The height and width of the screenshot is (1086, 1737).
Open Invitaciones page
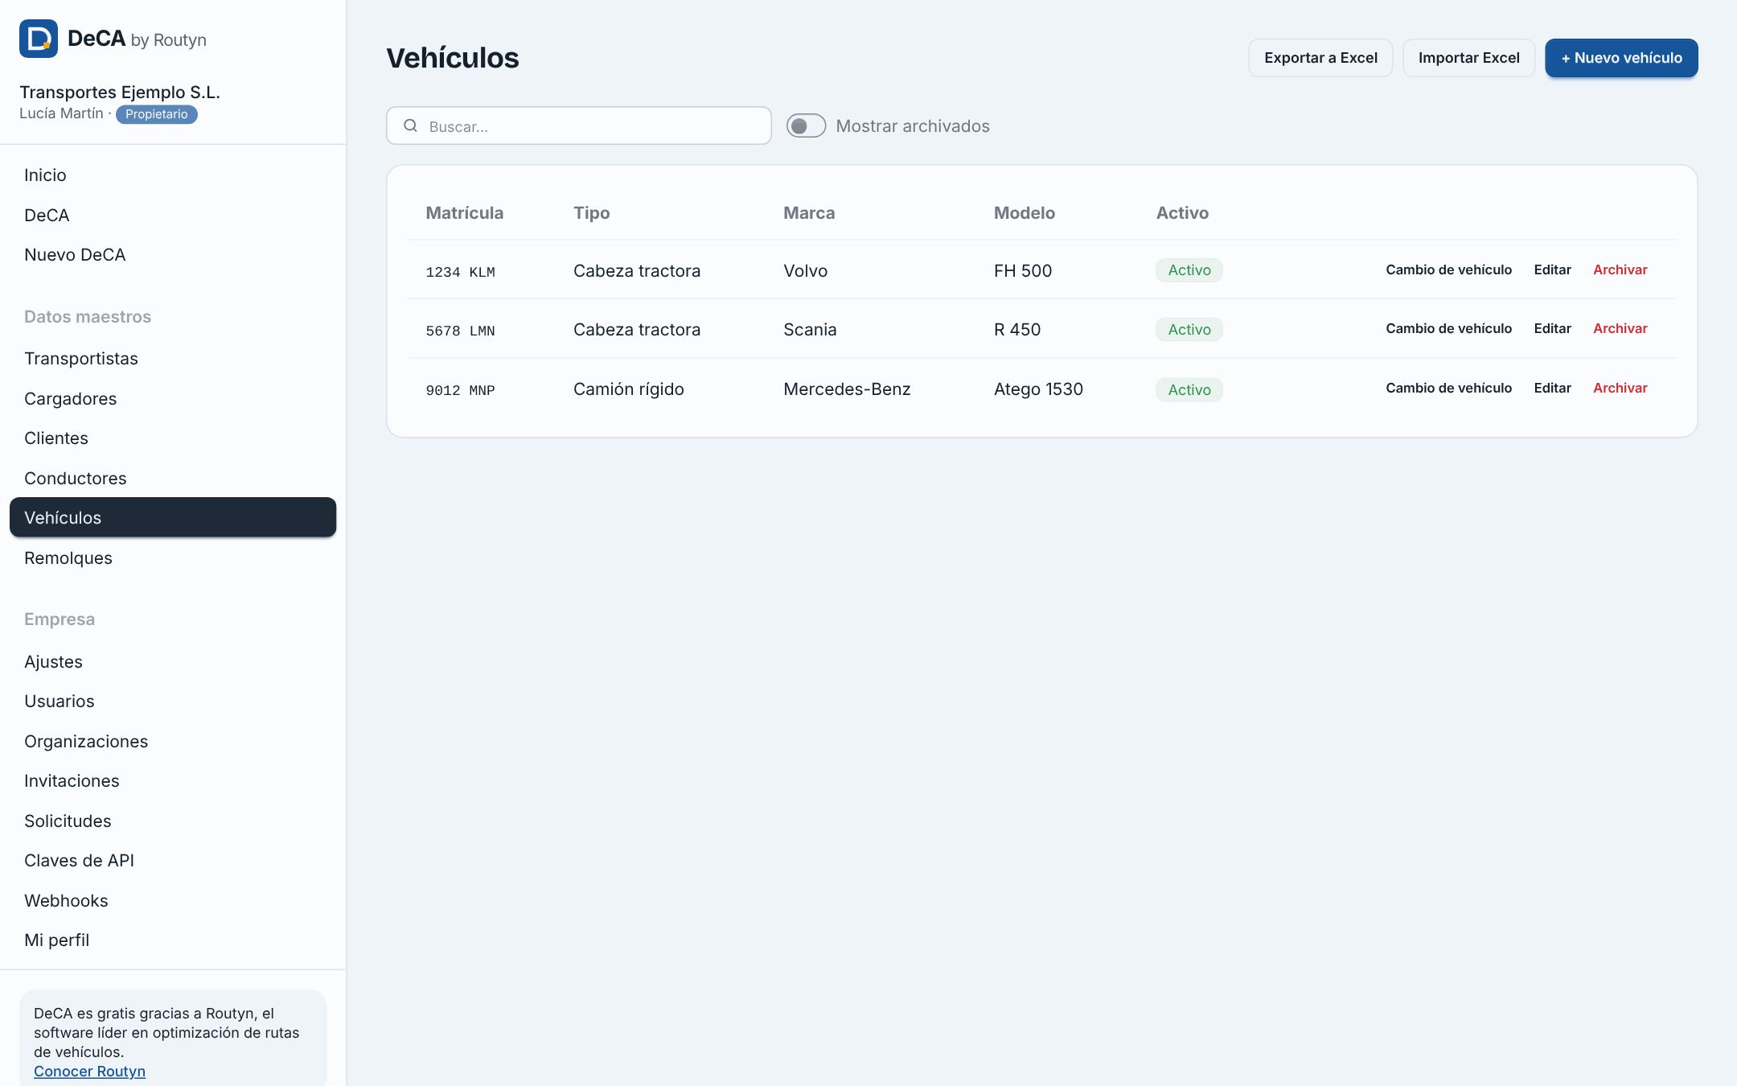click(x=173, y=781)
